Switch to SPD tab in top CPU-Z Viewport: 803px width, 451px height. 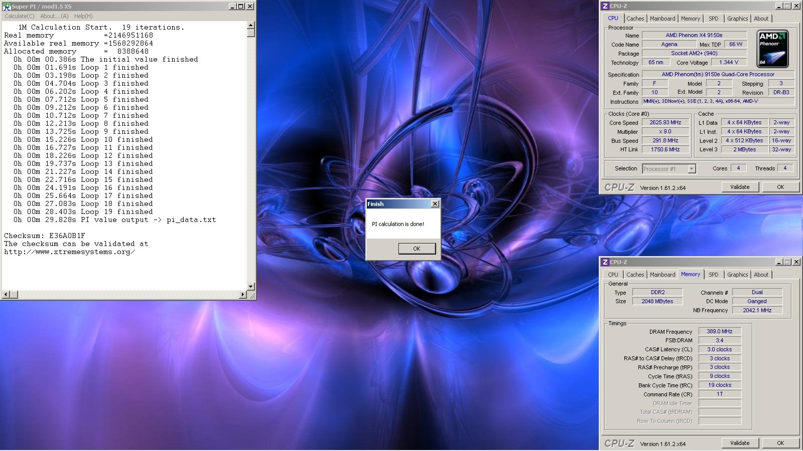click(714, 19)
